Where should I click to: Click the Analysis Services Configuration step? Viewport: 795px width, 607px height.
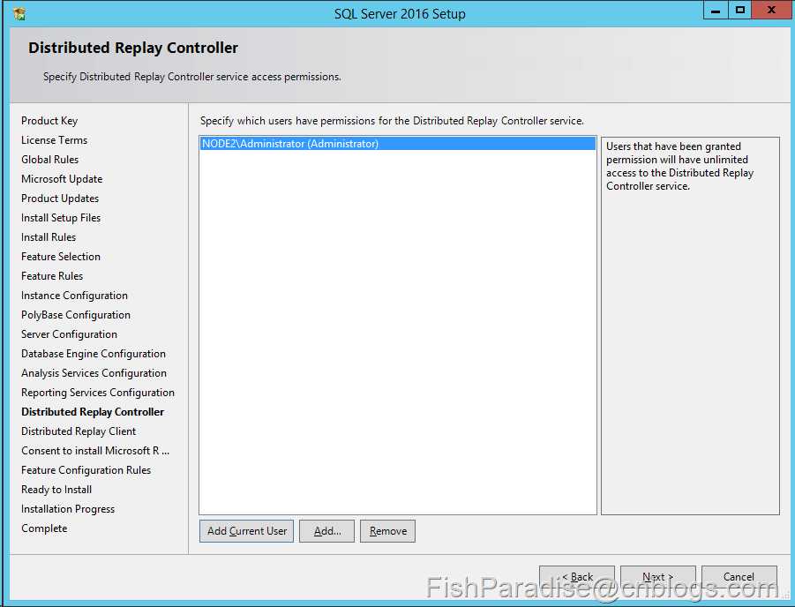click(94, 372)
